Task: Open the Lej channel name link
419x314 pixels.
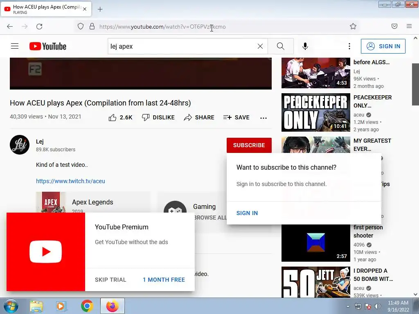Action: [40, 141]
